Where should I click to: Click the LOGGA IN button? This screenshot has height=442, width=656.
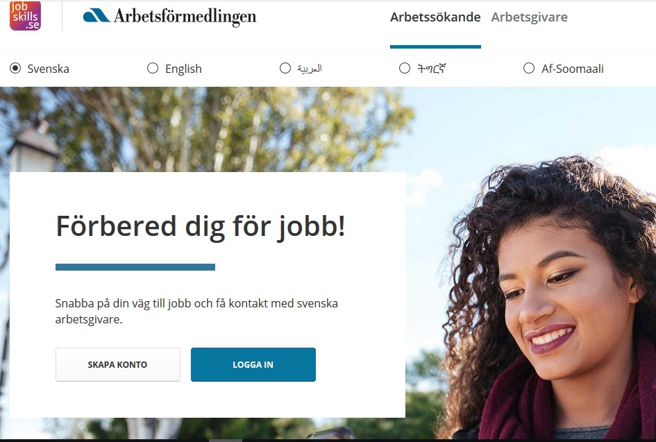point(253,365)
